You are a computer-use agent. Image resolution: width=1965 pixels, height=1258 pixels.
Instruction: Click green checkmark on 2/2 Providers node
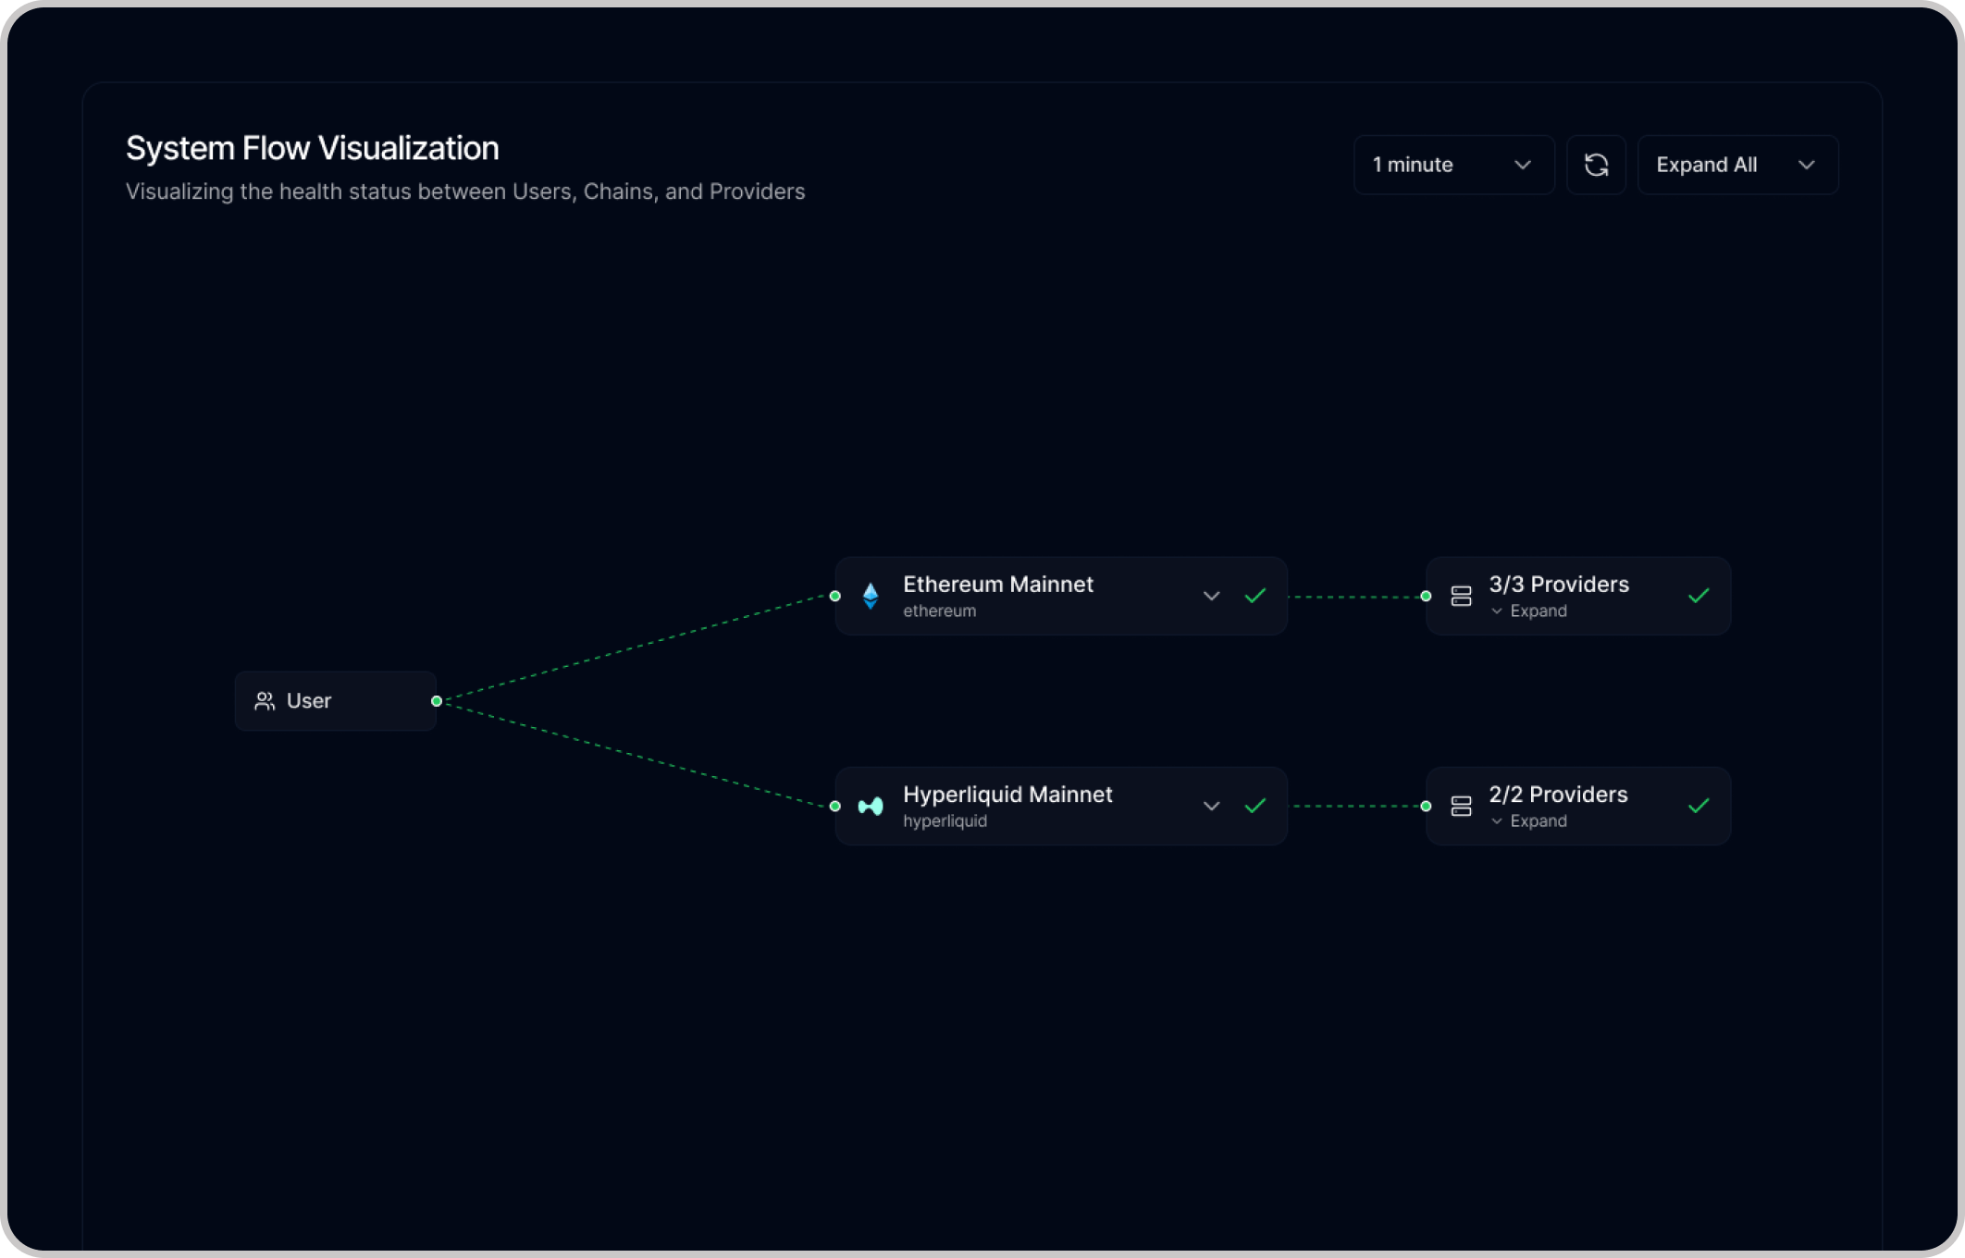[x=1698, y=807]
